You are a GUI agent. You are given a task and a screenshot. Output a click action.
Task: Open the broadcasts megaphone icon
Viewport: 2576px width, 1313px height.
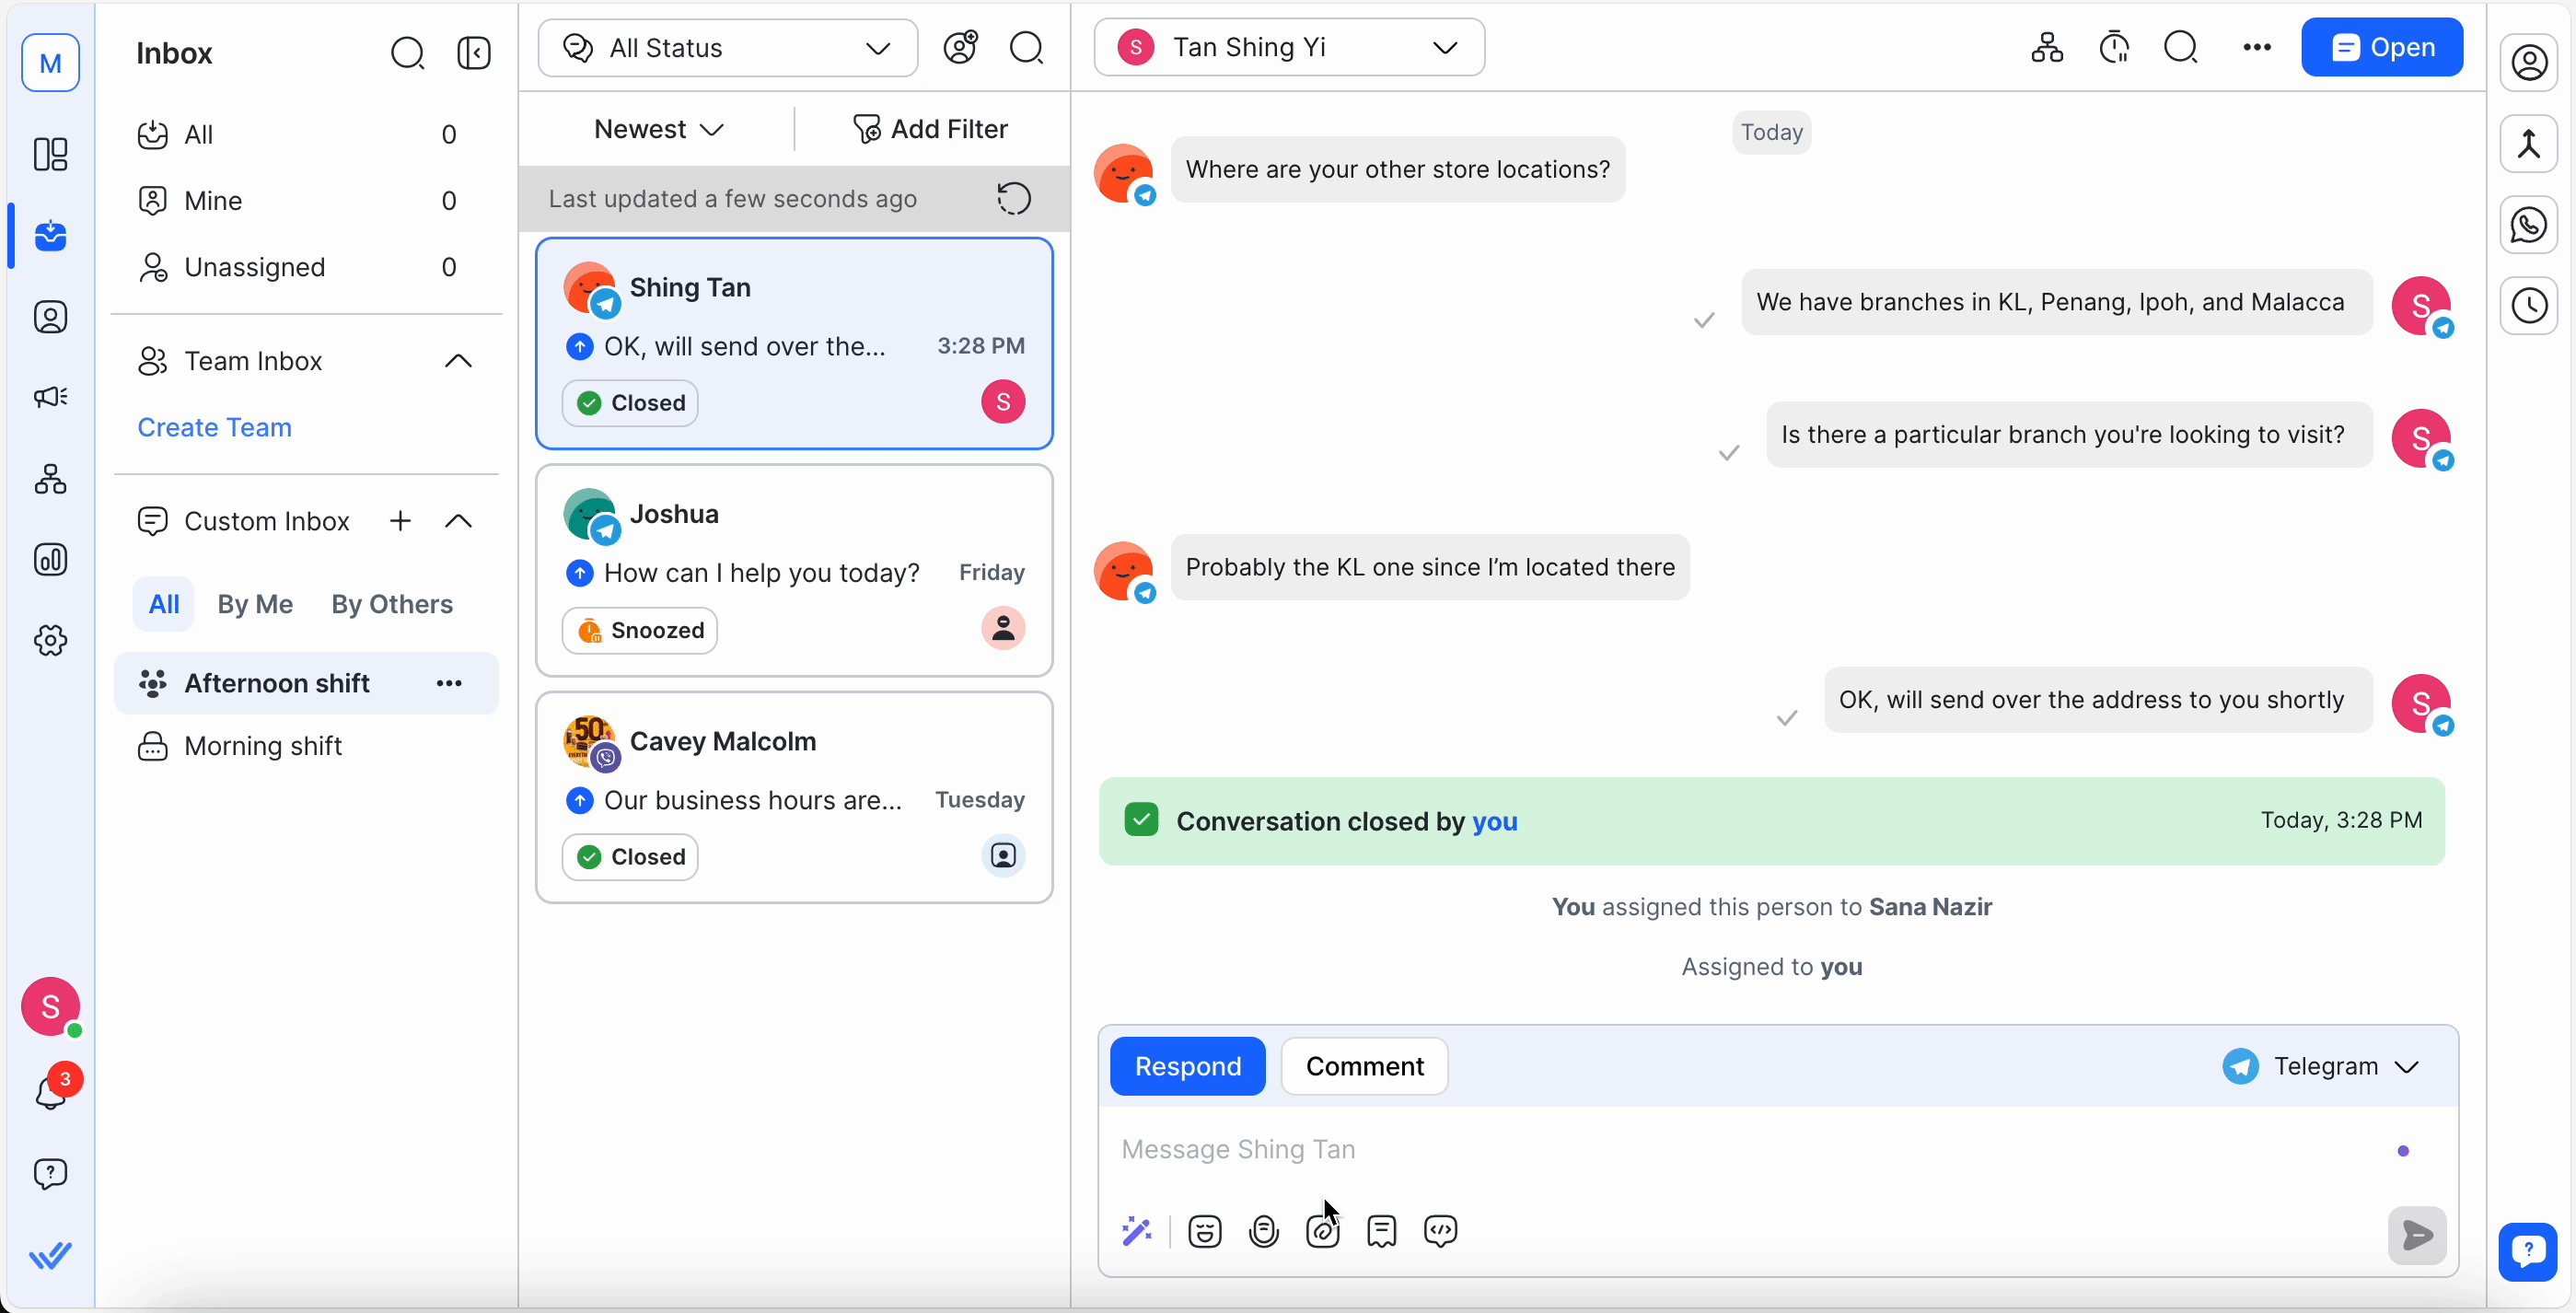(50, 397)
